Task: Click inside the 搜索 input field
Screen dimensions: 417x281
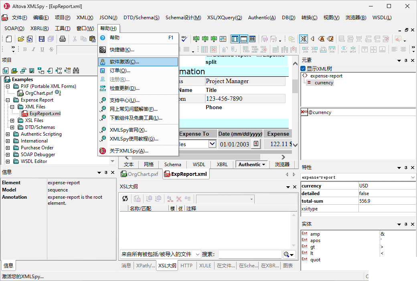Action: click(249, 254)
